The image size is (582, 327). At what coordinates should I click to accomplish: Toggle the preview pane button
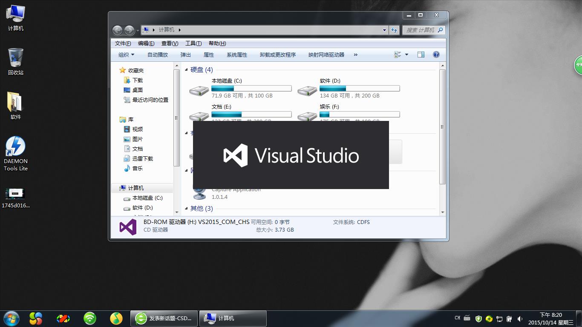point(421,54)
